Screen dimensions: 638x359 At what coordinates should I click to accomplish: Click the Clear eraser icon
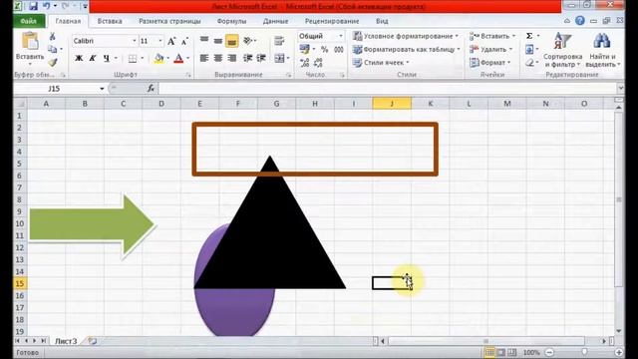pos(529,63)
